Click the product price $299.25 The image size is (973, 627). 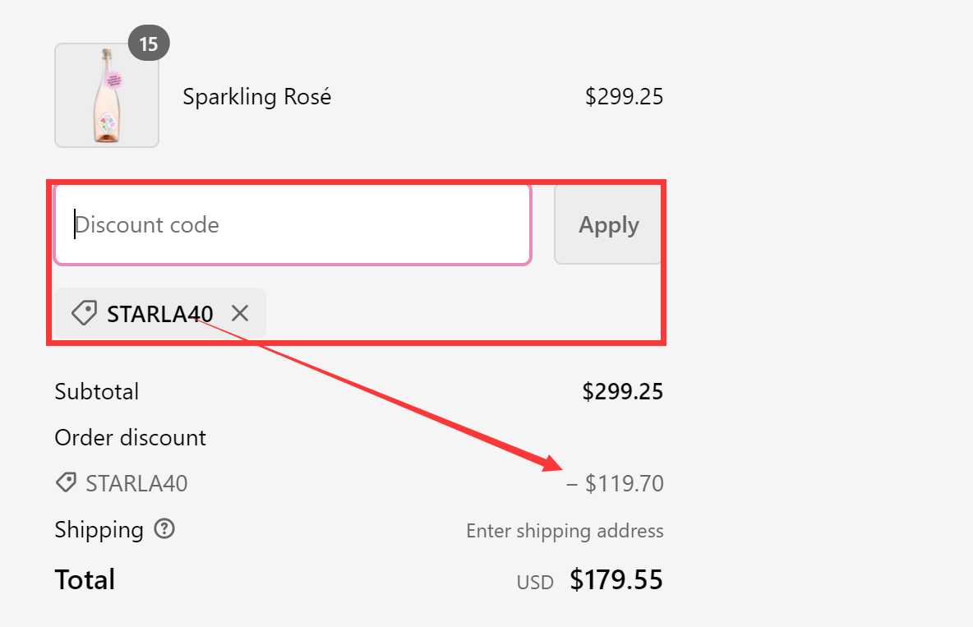(624, 96)
